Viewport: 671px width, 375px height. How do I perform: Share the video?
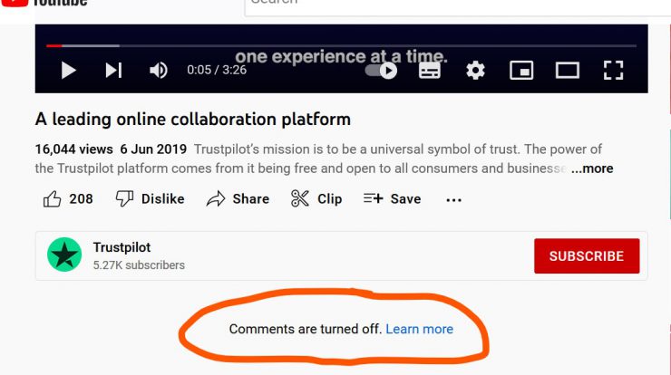point(238,199)
